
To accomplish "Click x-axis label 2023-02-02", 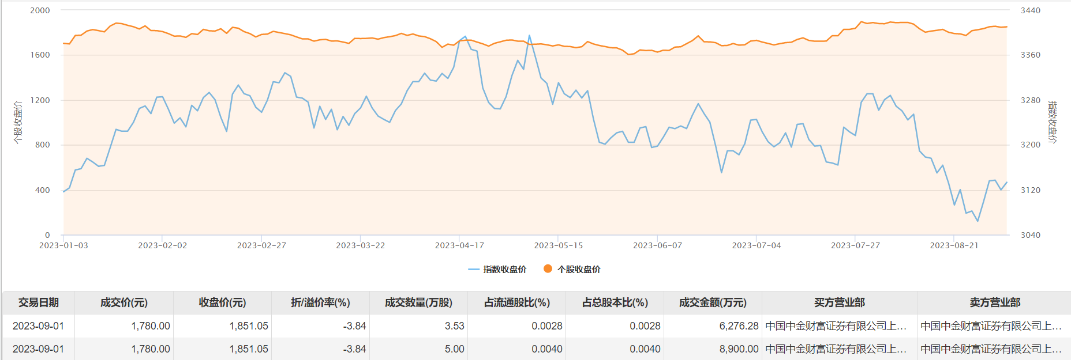I will tap(163, 245).
